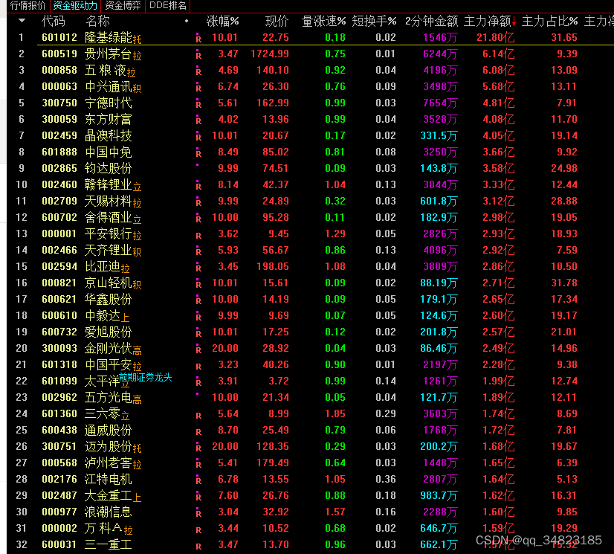
Task: Click the R marker for 五粮液
Action: point(198,71)
